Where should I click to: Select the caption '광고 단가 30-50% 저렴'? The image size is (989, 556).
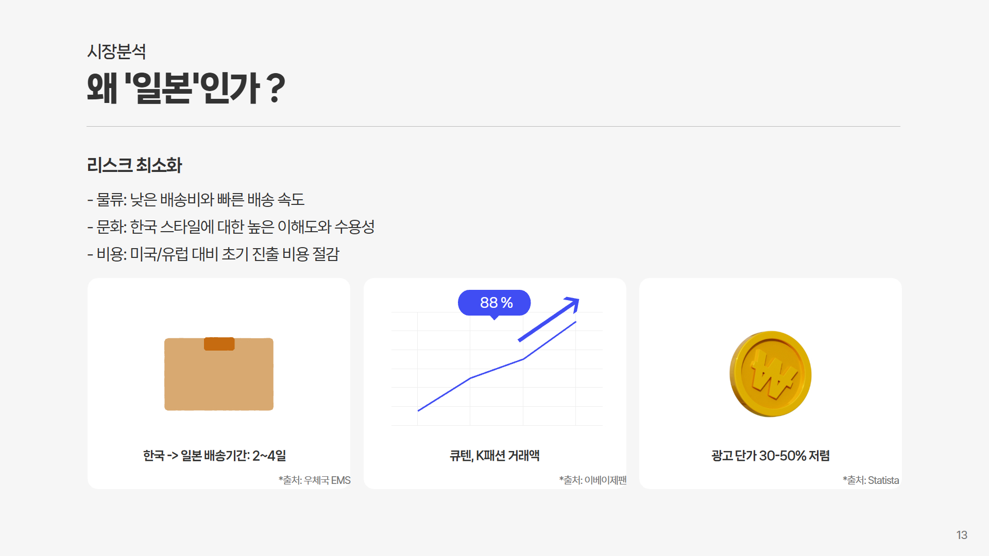pos(771,456)
